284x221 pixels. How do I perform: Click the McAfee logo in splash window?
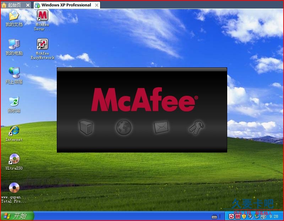point(144,99)
